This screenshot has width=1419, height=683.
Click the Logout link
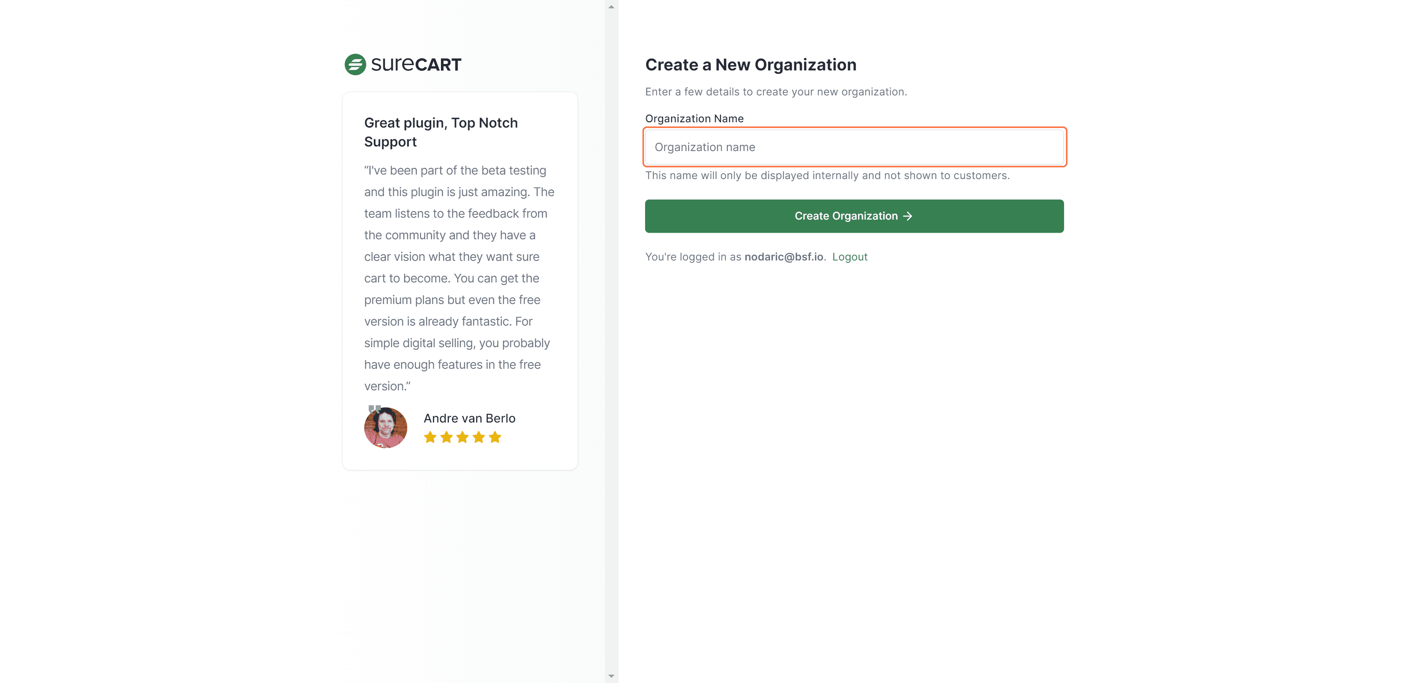[x=849, y=257]
